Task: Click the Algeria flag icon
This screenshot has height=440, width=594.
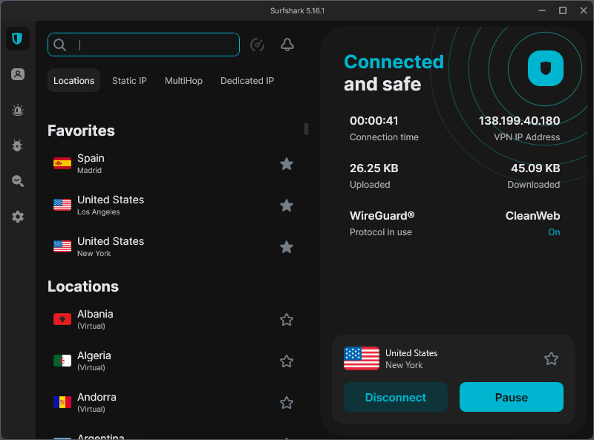Action: 62,361
